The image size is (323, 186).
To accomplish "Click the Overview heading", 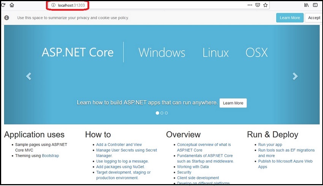I will point(183,134).
